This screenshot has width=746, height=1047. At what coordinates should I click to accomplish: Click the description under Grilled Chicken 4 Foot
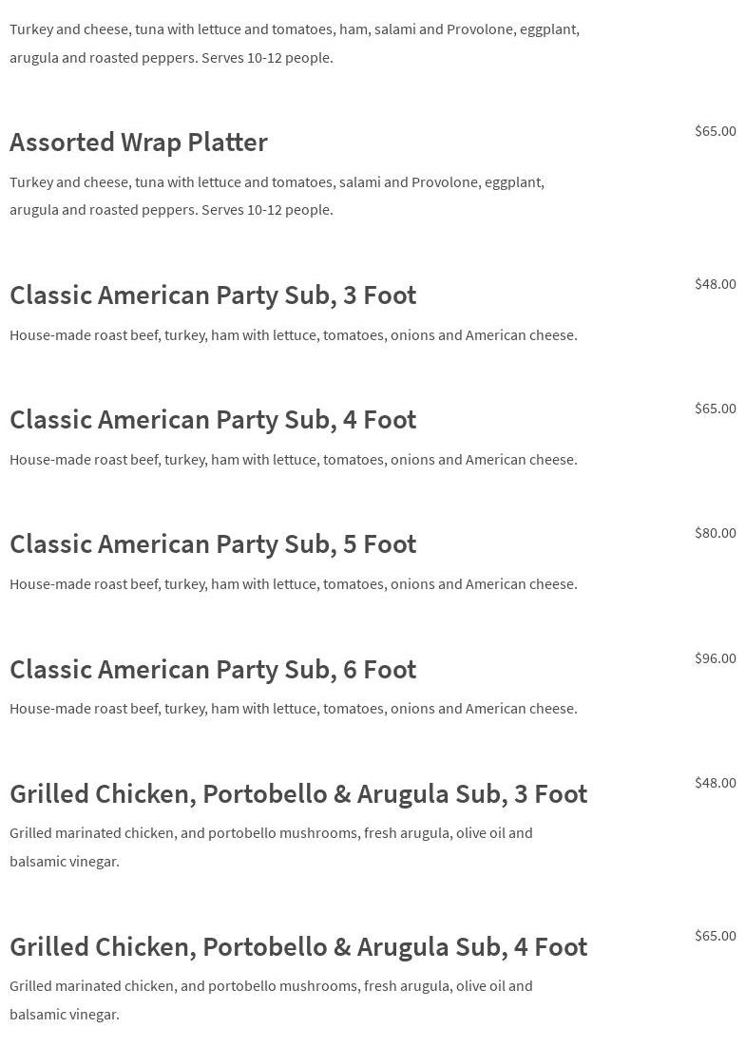(x=271, y=999)
